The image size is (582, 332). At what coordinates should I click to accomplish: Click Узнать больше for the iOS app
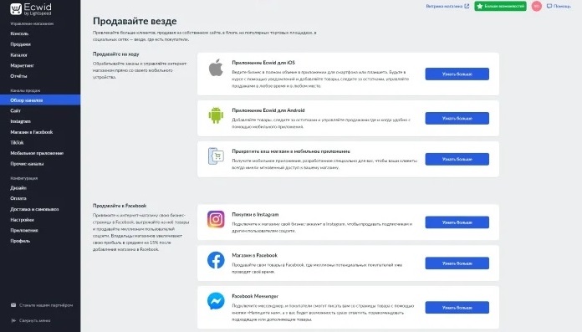tap(457, 74)
